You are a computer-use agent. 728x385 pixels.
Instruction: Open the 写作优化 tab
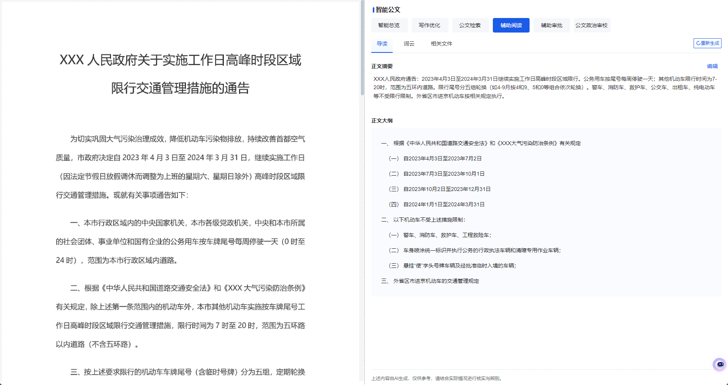430,25
